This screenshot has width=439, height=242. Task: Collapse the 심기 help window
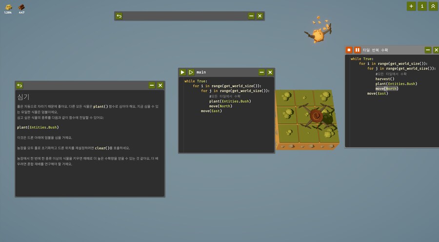point(152,85)
